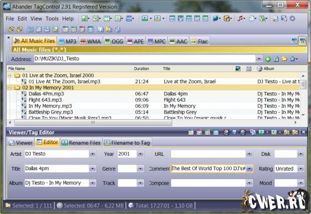Open the yellow folder browse icon
Image resolution: width=311 pixels, height=214 pixels.
[x=284, y=59]
